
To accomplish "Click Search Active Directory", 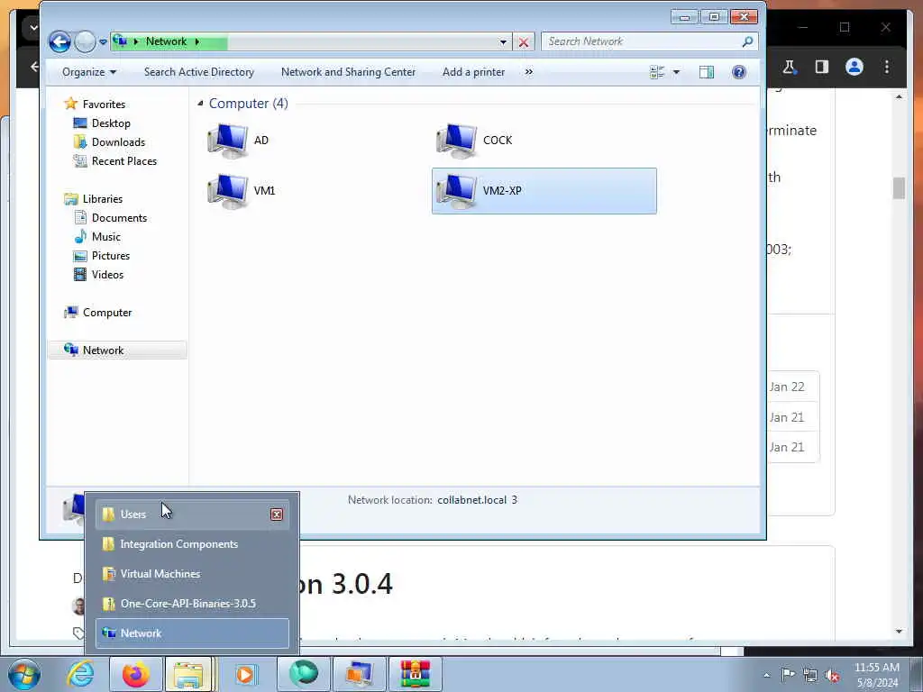I will (199, 72).
